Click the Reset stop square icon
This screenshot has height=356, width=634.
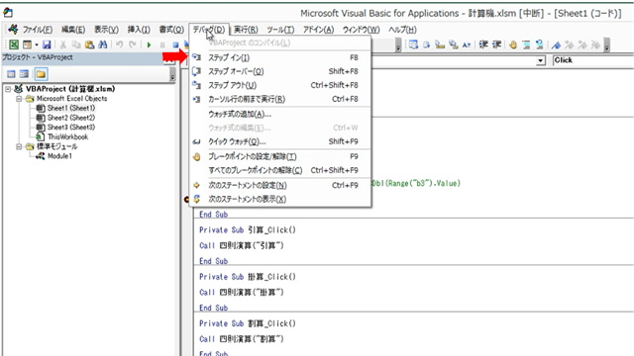[175, 44]
